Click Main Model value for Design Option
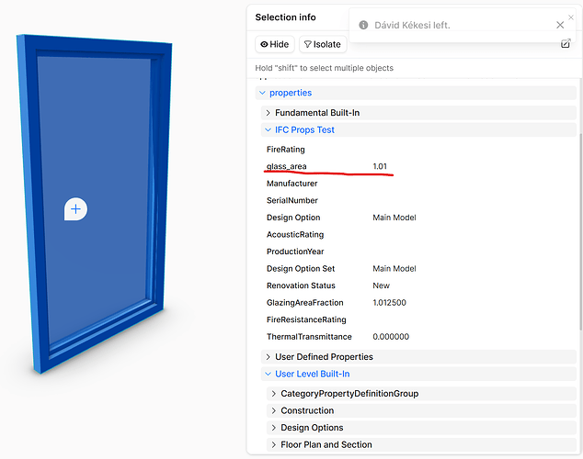This screenshot has width=583, height=459. point(394,218)
